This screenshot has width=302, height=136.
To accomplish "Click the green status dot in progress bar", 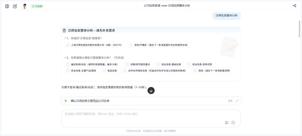I will pyautogui.click(x=66, y=101).
